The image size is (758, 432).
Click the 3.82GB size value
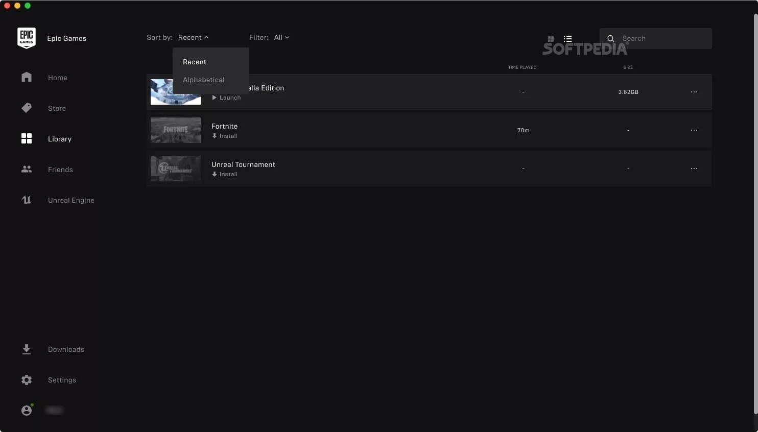(628, 92)
